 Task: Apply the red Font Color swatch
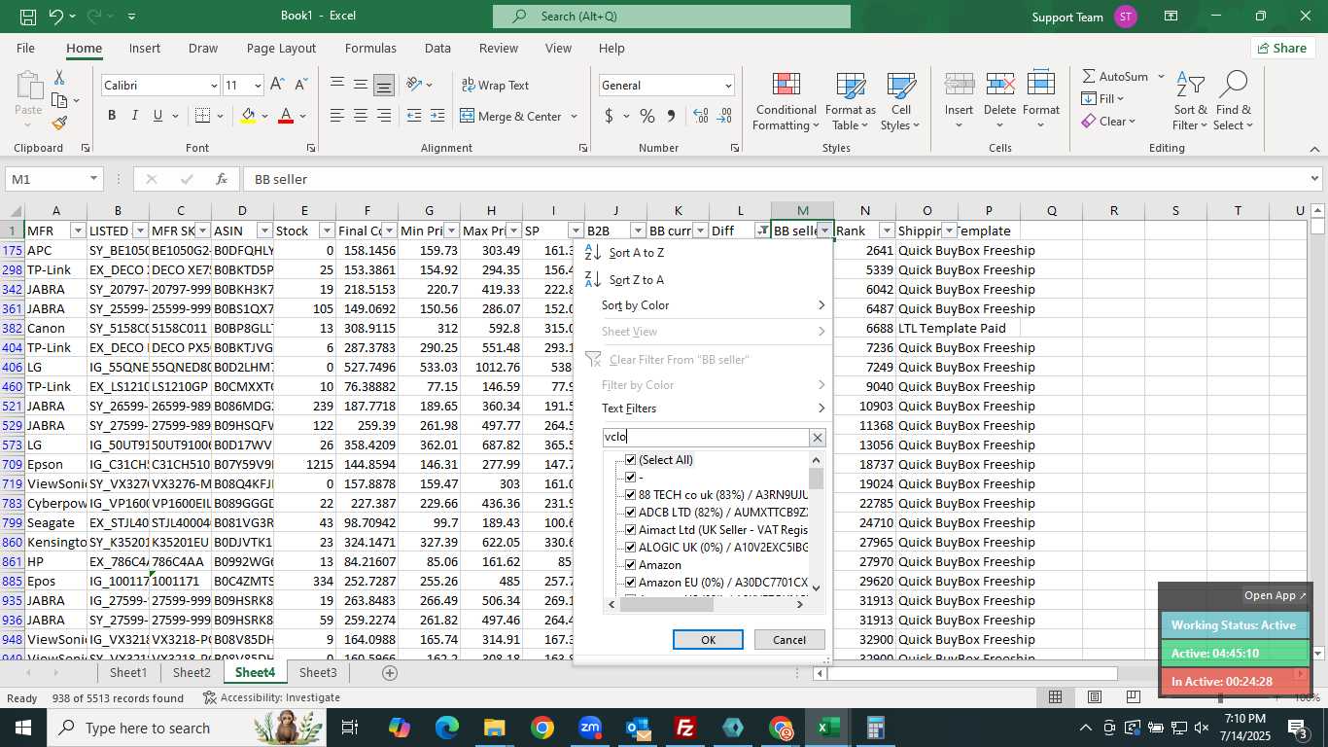pyautogui.click(x=286, y=116)
